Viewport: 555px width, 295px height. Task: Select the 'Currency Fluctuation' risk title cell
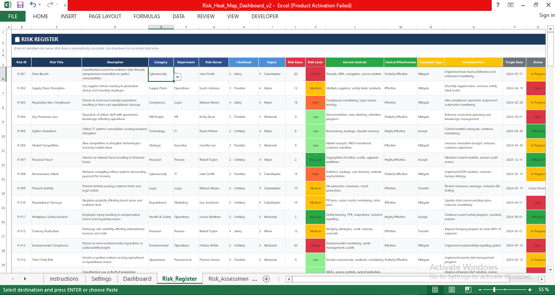click(56, 231)
